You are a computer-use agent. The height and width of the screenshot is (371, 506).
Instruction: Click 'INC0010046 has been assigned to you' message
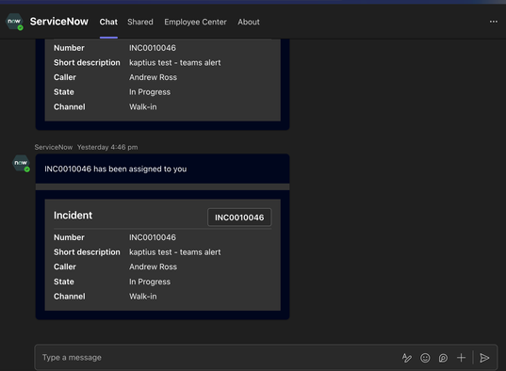(x=116, y=169)
